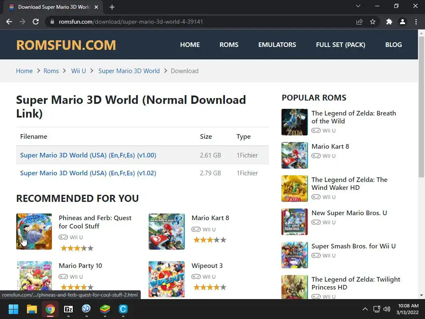Bookmark this page with the star icon
Image resolution: width=425 pixels, height=319 pixels.
click(x=373, y=22)
